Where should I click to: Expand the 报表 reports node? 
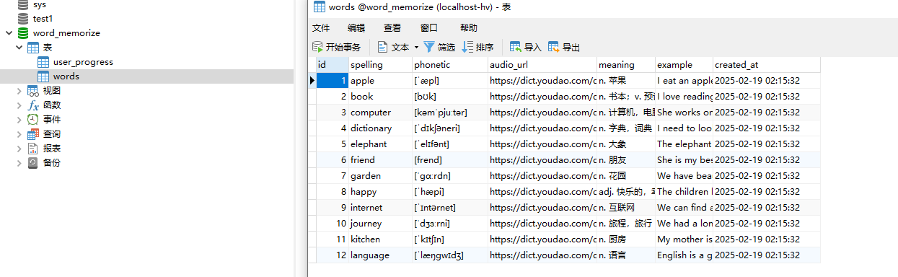click(x=19, y=149)
